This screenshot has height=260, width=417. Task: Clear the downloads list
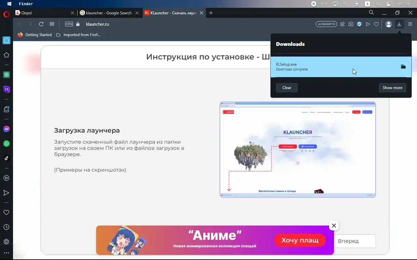pos(287,88)
